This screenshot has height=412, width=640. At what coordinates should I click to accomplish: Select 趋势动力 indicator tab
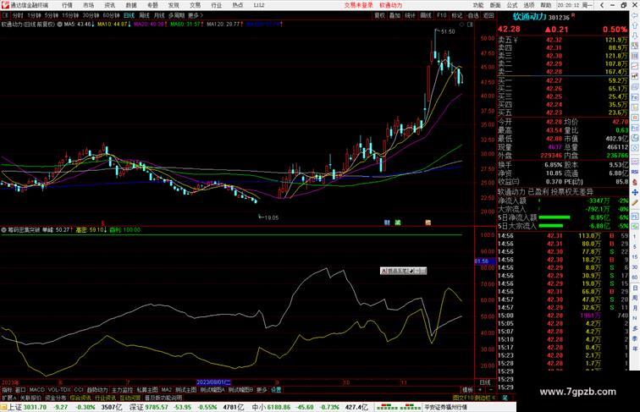click(x=97, y=390)
